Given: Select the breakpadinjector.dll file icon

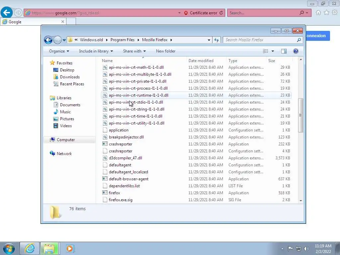Looking at the screenshot, I should [105, 137].
